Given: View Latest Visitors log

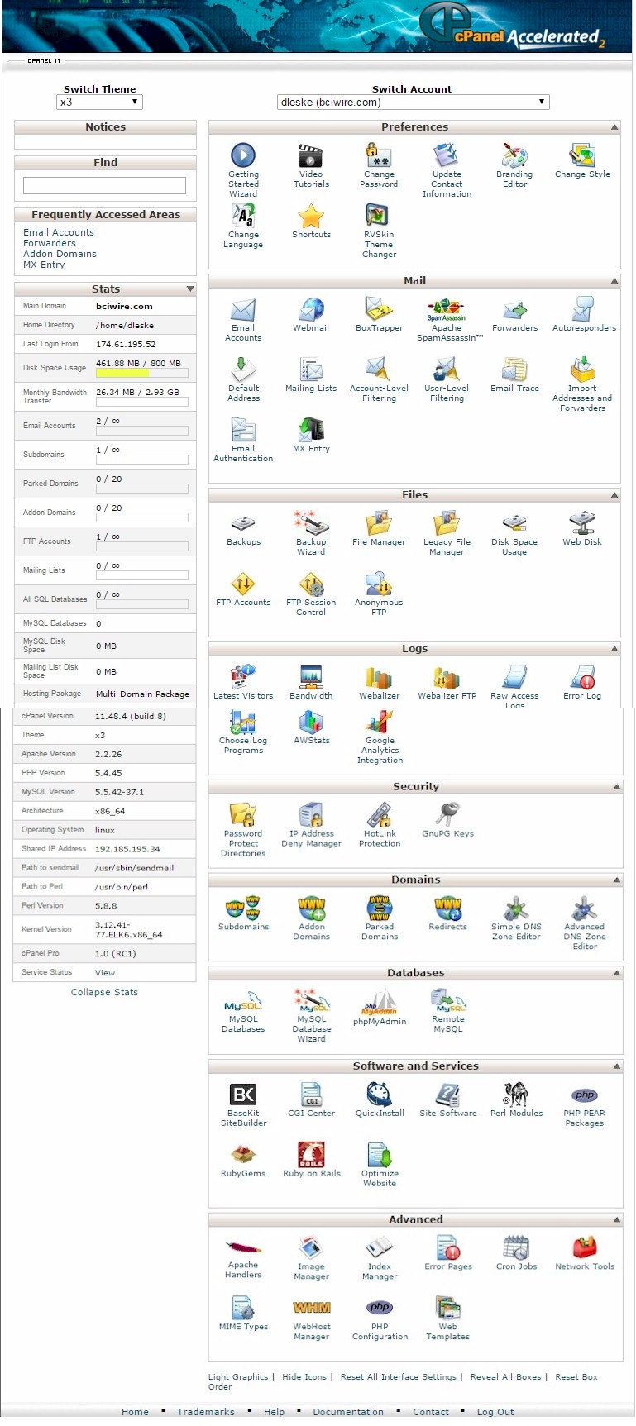Looking at the screenshot, I should pyautogui.click(x=243, y=677).
